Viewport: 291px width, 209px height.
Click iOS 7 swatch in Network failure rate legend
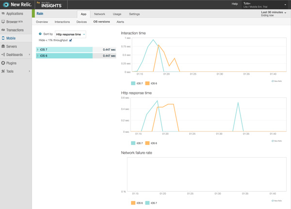[x=147, y=203]
